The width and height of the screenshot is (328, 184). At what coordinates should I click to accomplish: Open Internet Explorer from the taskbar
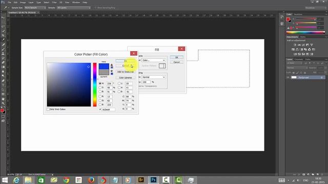pyautogui.click(x=16, y=180)
